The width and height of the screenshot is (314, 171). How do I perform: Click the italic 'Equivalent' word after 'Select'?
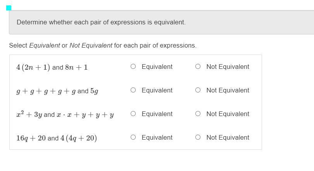(x=45, y=46)
